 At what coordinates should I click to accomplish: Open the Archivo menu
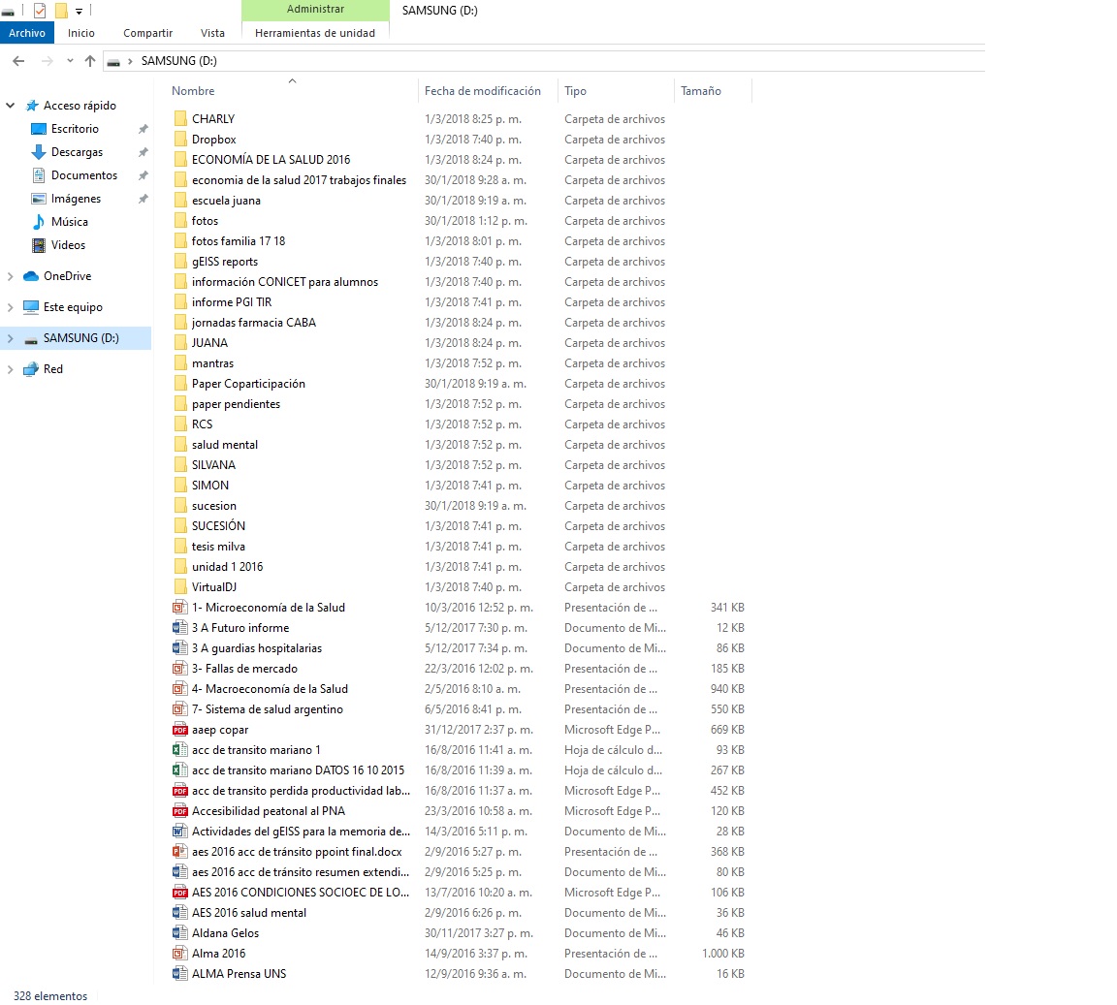(27, 33)
